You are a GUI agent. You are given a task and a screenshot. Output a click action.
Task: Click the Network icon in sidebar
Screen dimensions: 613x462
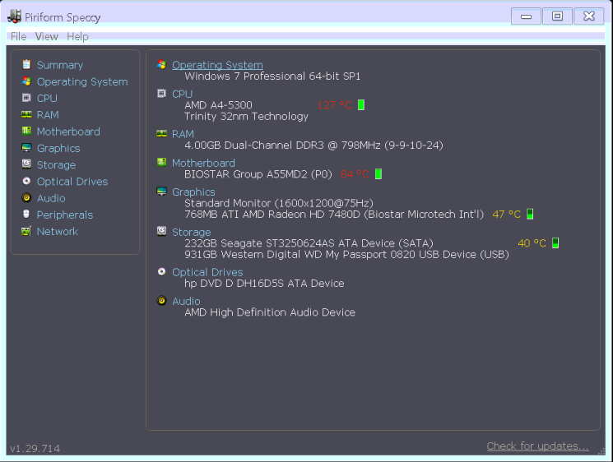click(x=26, y=231)
